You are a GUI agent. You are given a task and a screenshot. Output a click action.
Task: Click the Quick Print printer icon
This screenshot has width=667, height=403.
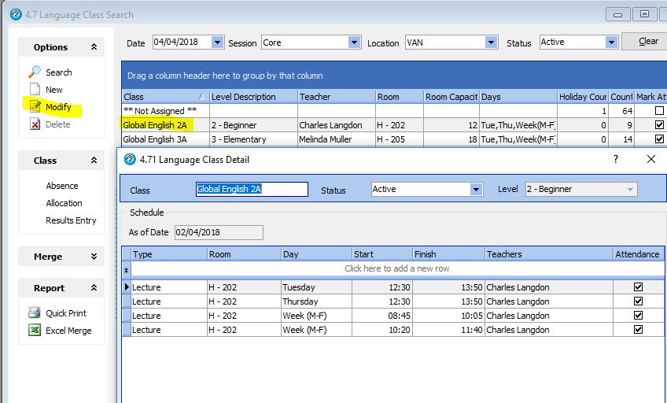pyautogui.click(x=35, y=312)
